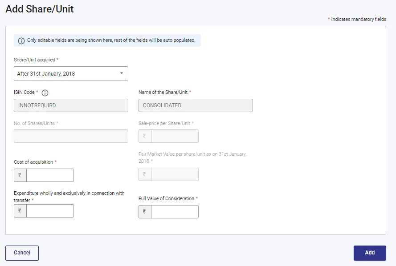The width and height of the screenshot is (396, 266).
Task: Focus the Sale-price per Share/Unit input
Action: 175,136
